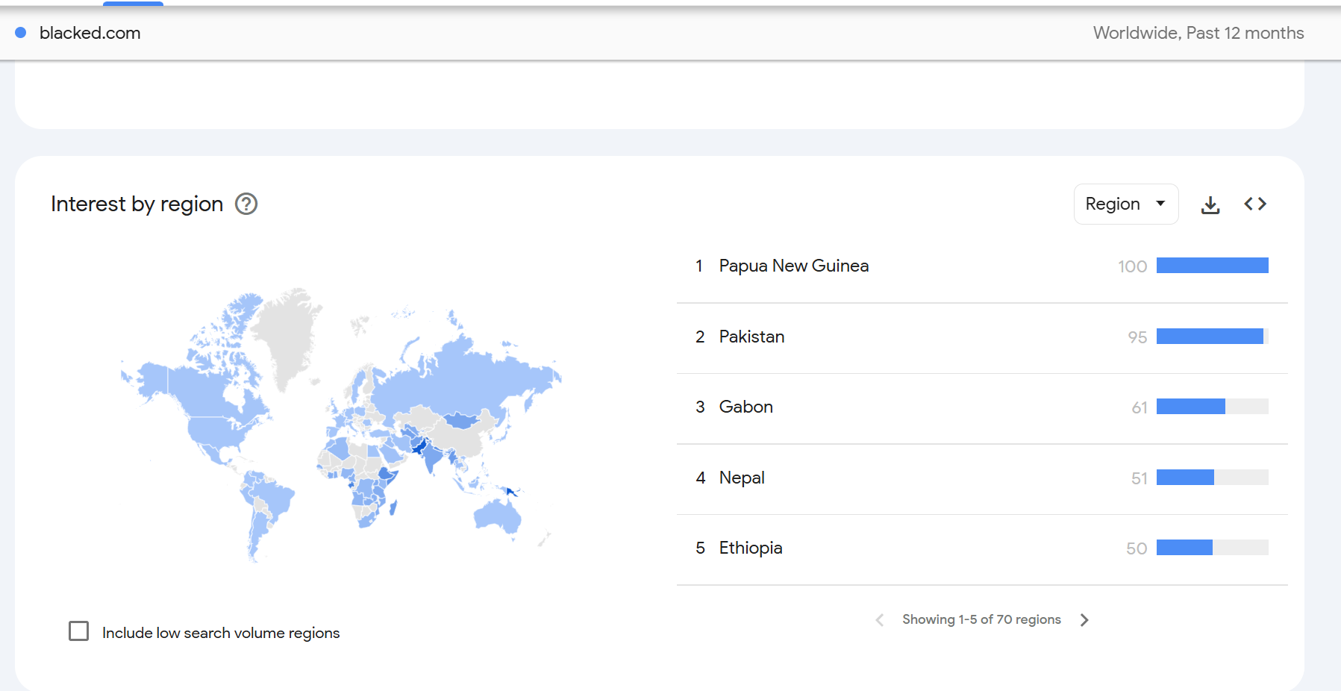Click the Gabon interest bar
Screen dimensions: 1341x691
(1213, 407)
